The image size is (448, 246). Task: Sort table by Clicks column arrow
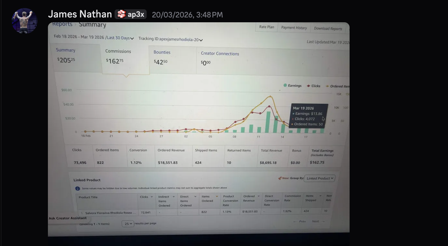[151, 197]
